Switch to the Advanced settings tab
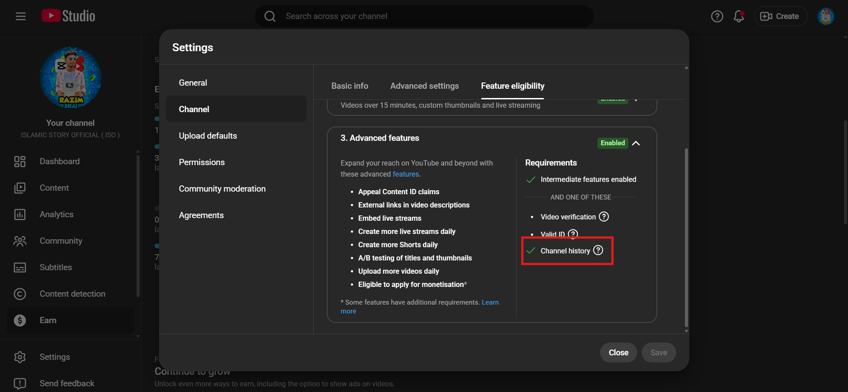The height and width of the screenshot is (392, 848). click(424, 86)
